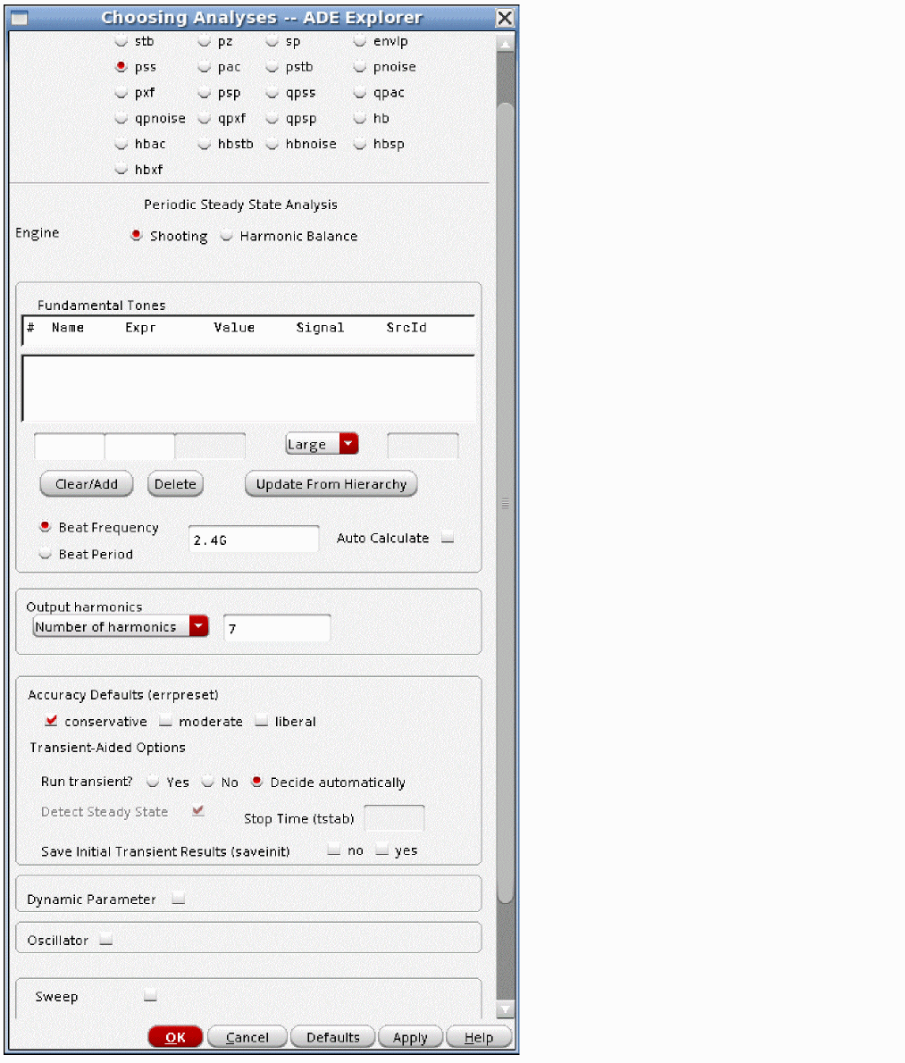Pick the qpsp analysis option

[x=272, y=118]
